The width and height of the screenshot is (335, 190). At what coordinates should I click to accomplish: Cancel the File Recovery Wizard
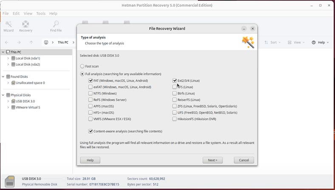(244, 160)
